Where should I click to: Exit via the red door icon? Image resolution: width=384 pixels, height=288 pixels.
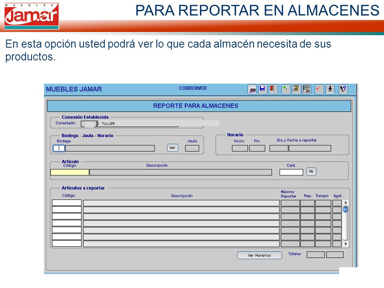[x=272, y=89]
